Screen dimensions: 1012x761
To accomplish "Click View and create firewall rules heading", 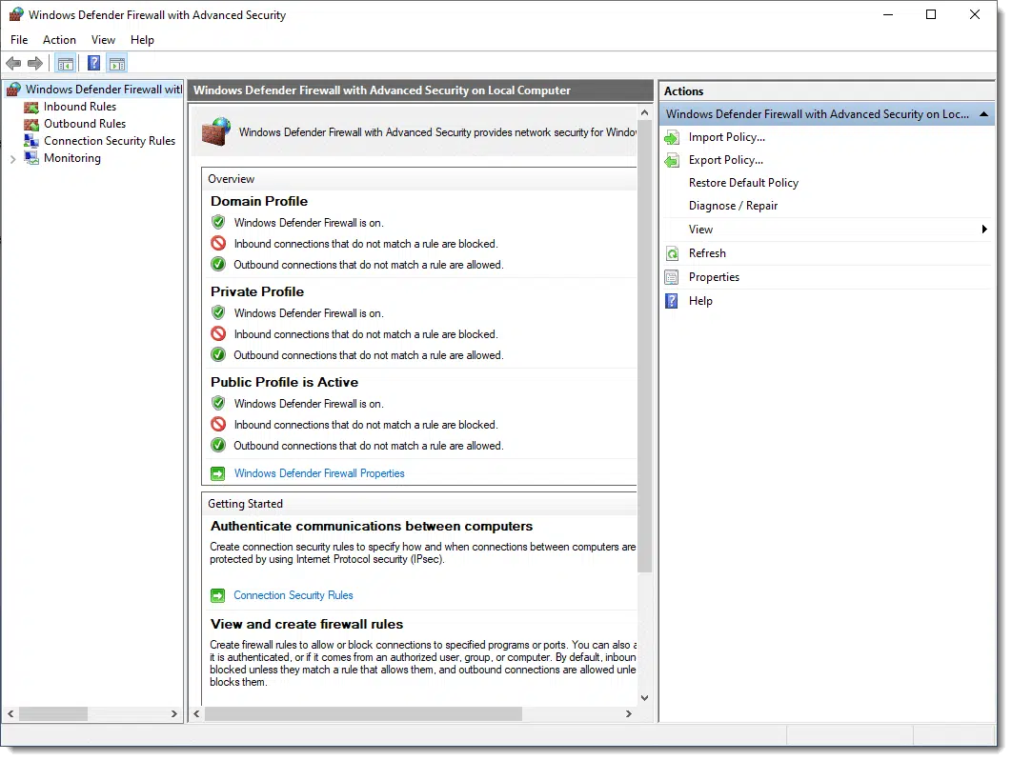I will [307, 624].
